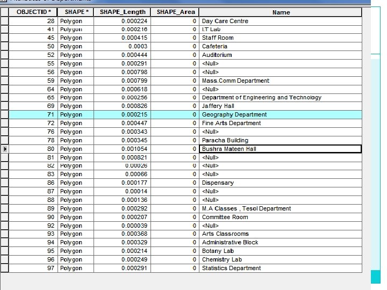This screenshot has height=290, width=387.
Task: Click the 'Day Care Centre' name cell
Action: pyautogui.click(x=281, y=21)
